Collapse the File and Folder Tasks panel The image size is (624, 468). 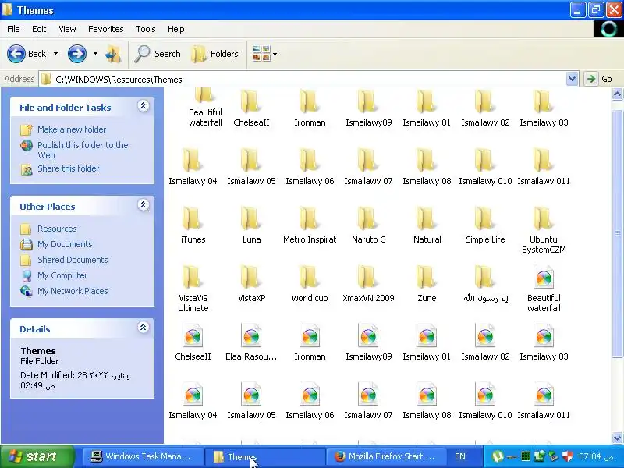tap(144, 105)
